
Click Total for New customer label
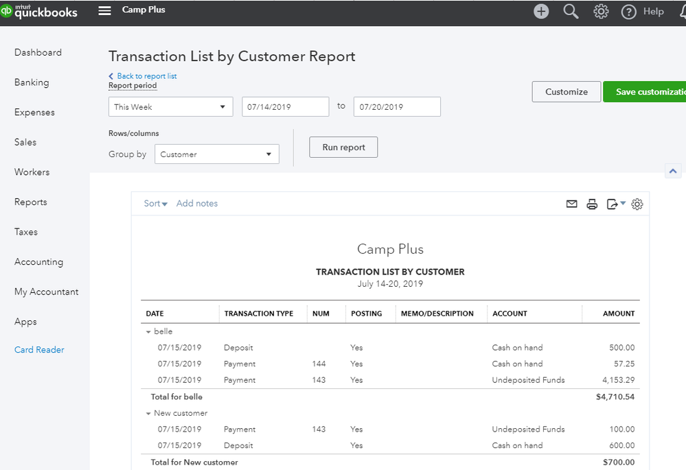point(194,462)
